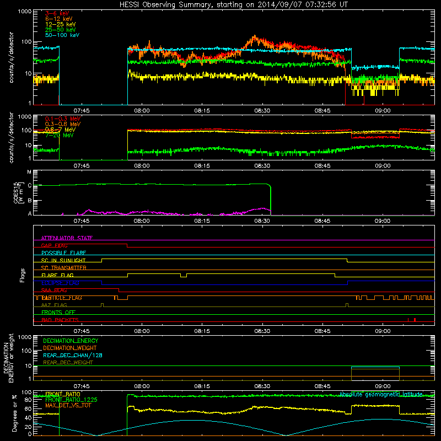Click 07:45 tick below the decimation panel
441x441 pixels.
coord(82,386)
